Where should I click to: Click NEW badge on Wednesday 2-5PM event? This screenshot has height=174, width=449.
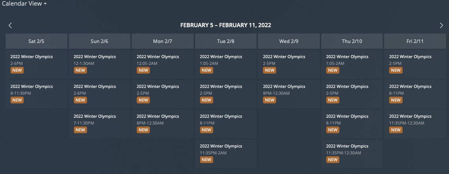tap(270, 70)
